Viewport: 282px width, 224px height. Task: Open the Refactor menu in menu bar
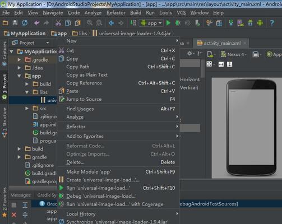click(x=116, y=13)
